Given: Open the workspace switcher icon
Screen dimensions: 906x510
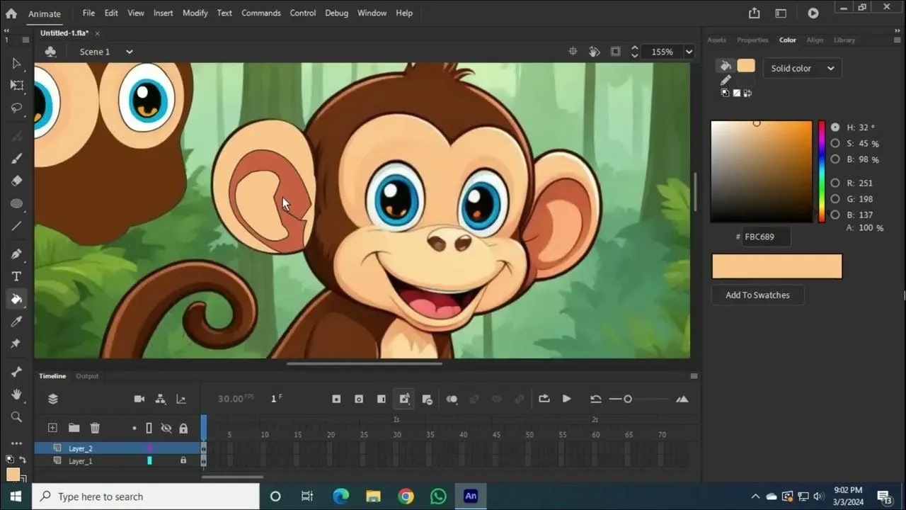Looking at the screenshot, I should coord(781,13).
